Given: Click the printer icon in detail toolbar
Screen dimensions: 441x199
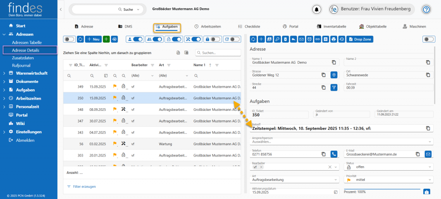Looking at the screenshot, I should (333, 39).
